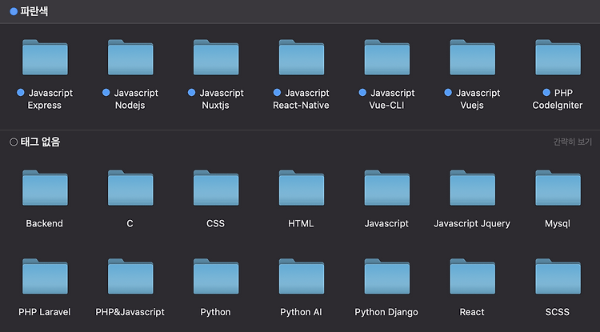
Task: Click the "Javascript Jquery" name label
Action: pos(472,224)
